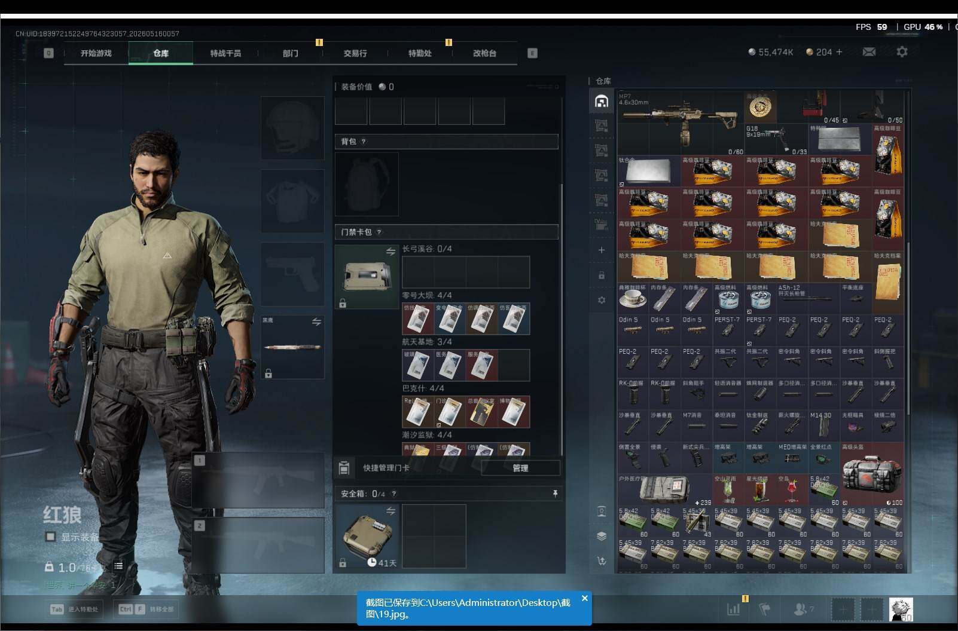Click the 长弓溪谷: 0/4 label

pos(427,249)
